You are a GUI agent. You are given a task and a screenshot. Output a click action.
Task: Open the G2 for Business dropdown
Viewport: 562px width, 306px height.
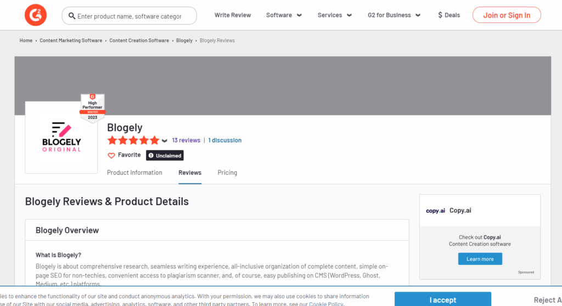point(394,15)
